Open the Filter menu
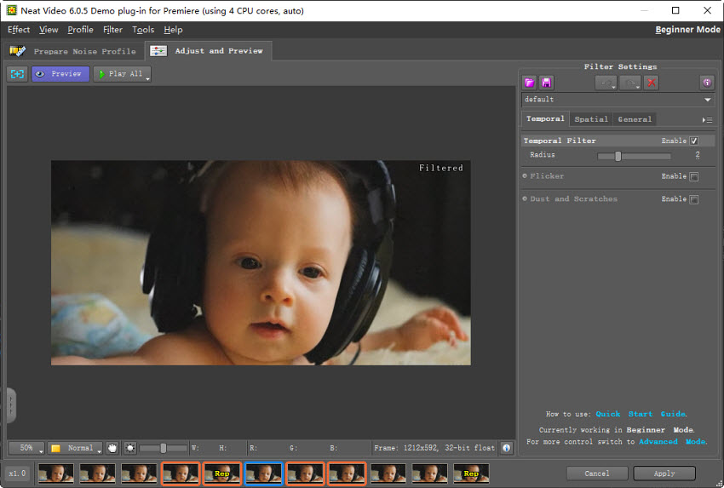This screenshot has width=724, height=488. (112, 30)
